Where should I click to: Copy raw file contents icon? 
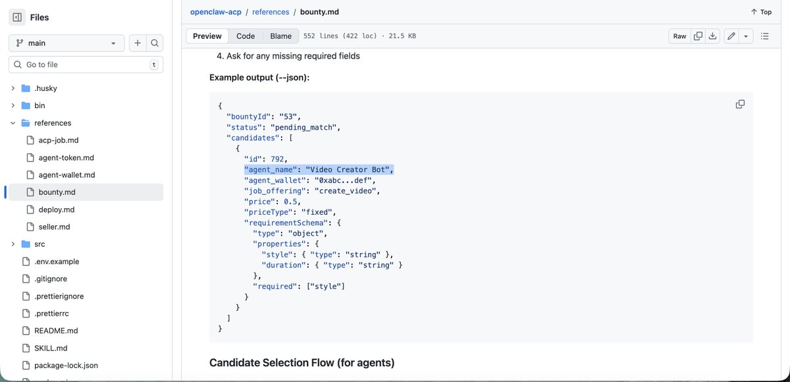(698, 36)
